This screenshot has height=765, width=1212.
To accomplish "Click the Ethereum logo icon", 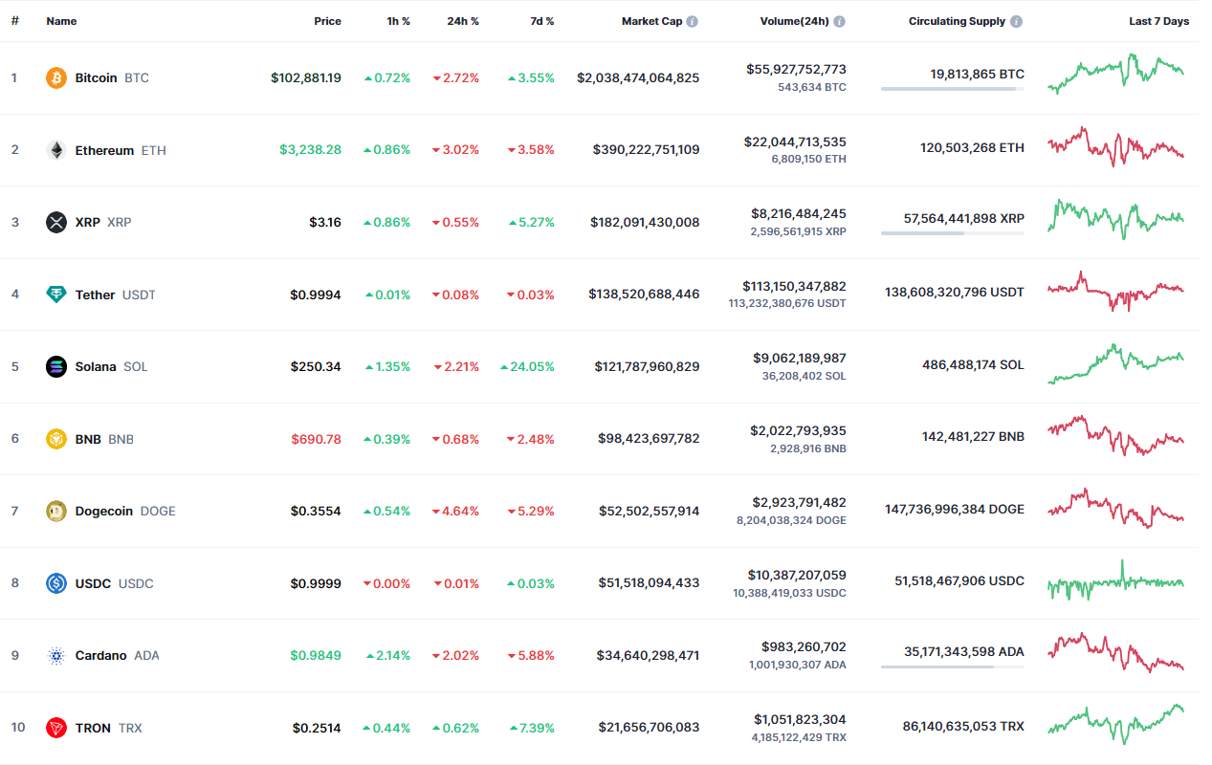I will [x=56, y=150].
